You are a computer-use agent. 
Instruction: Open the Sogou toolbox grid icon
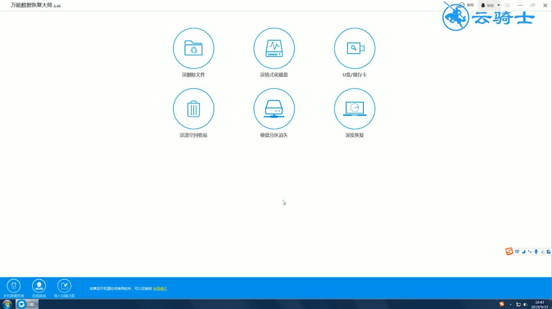tap(549, 252)
